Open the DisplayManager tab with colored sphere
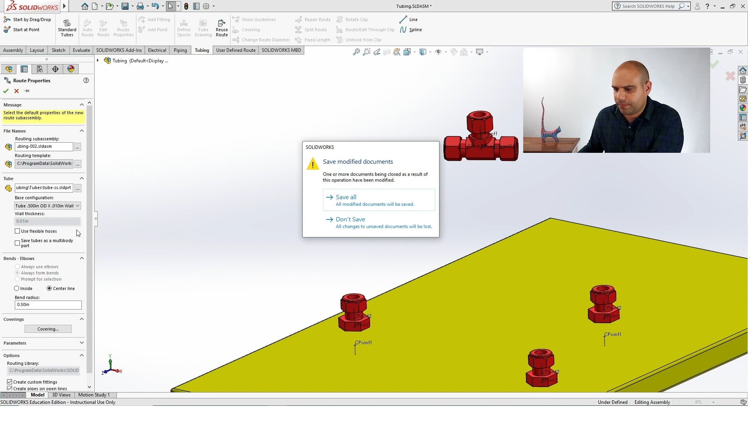 coord(71,69)
